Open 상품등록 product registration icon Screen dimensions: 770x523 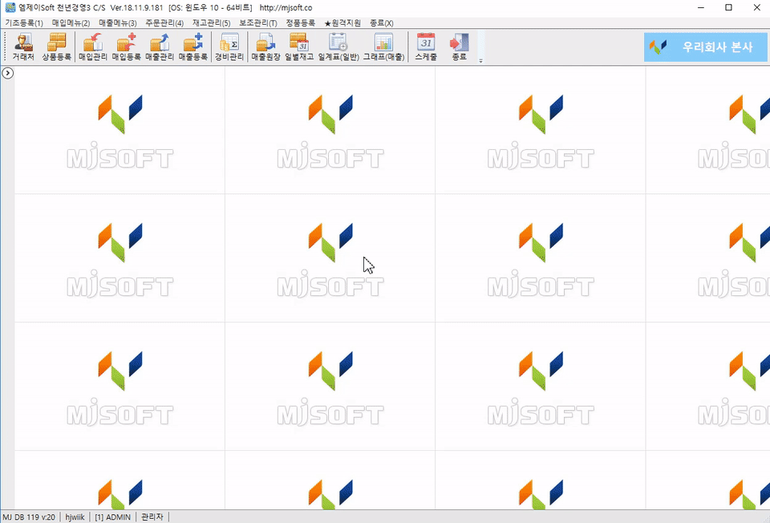tap(56, 47)
